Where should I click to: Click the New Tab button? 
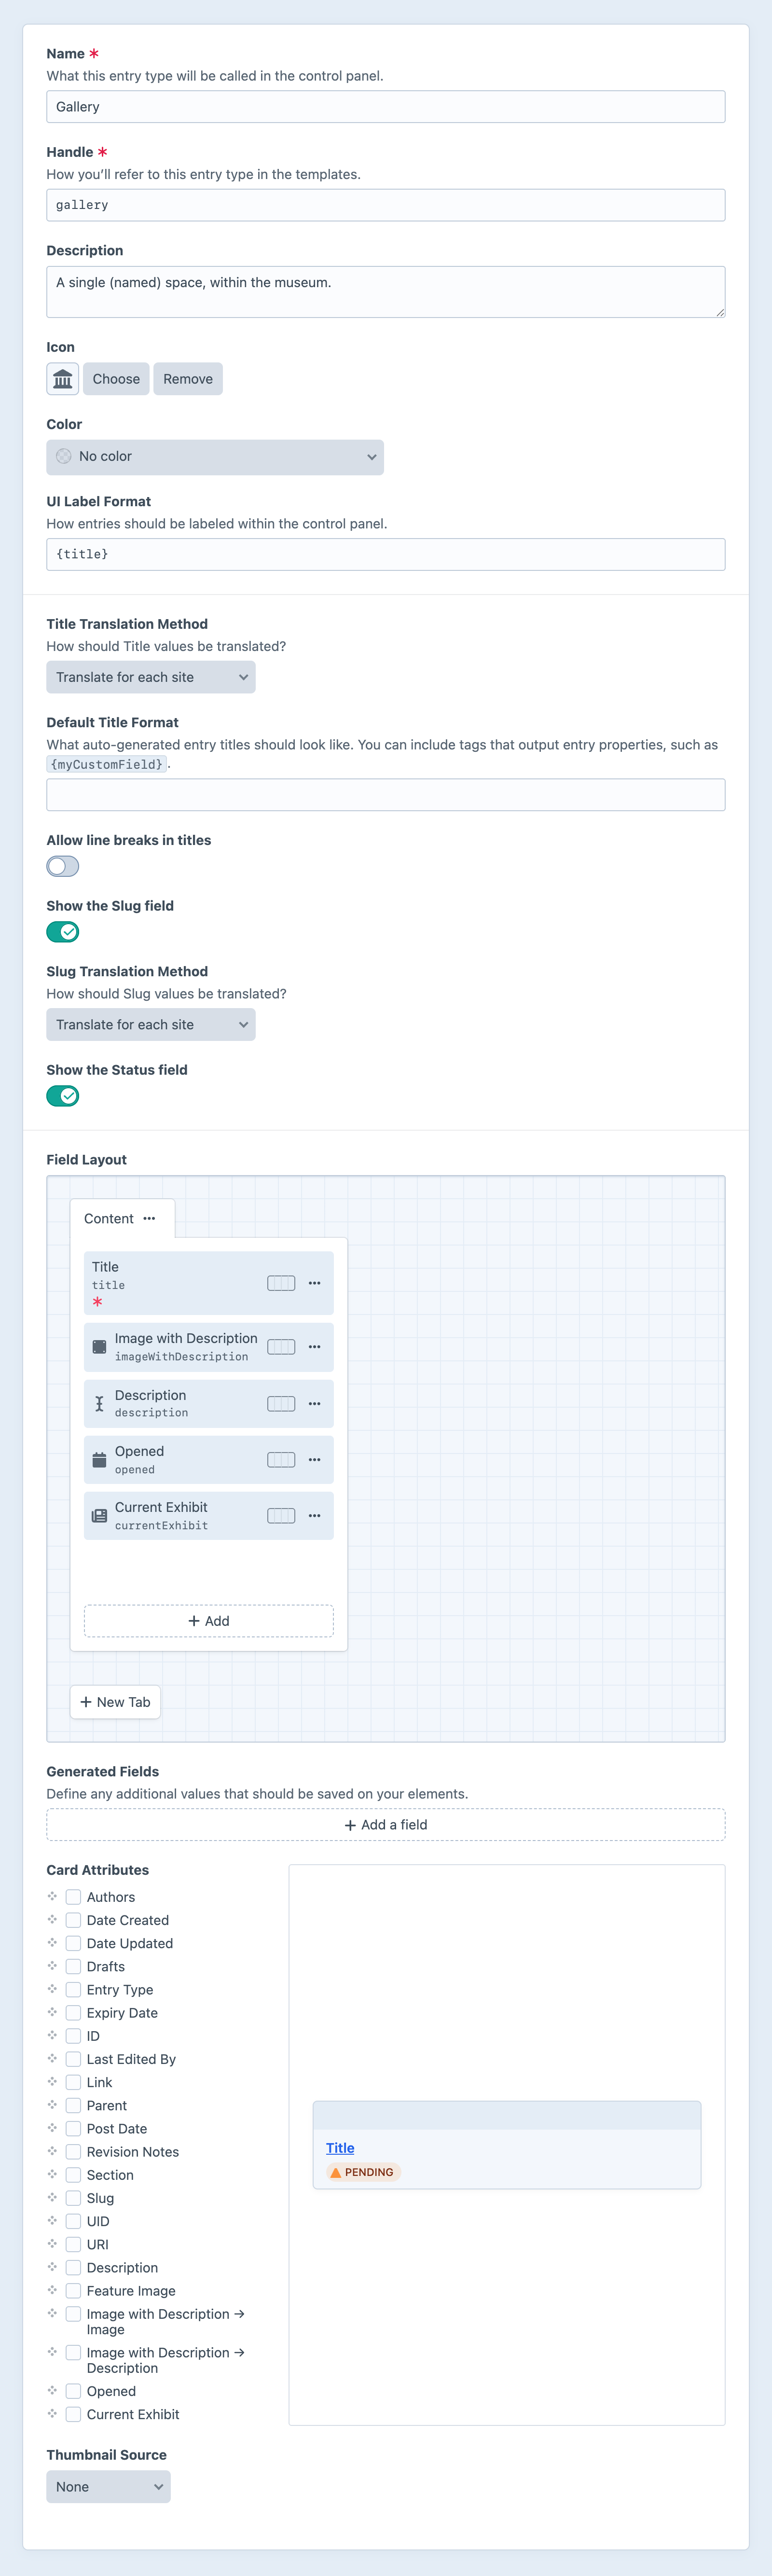coord(114,1701)
